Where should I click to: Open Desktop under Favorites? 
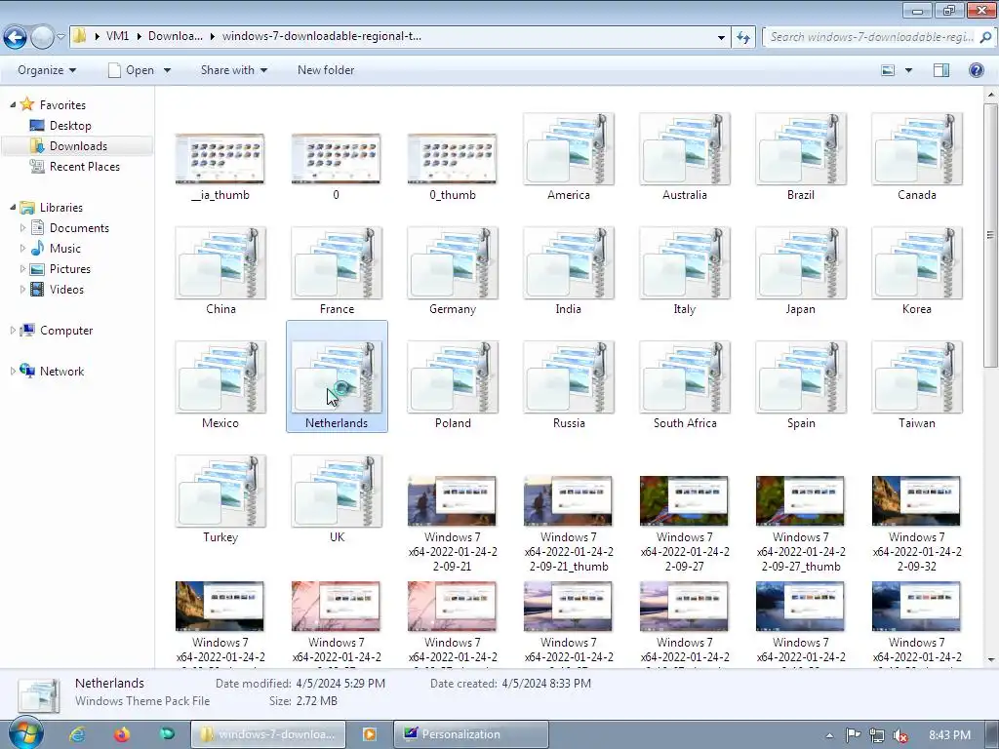[x=70, y=126]
